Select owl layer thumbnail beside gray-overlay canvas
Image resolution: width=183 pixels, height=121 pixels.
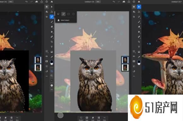125,60
